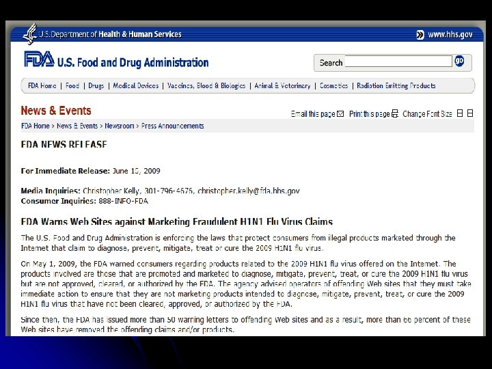This screenshot has height=369, width=492.
Task: Open the Food menu item
Action: tap(72, 85)
